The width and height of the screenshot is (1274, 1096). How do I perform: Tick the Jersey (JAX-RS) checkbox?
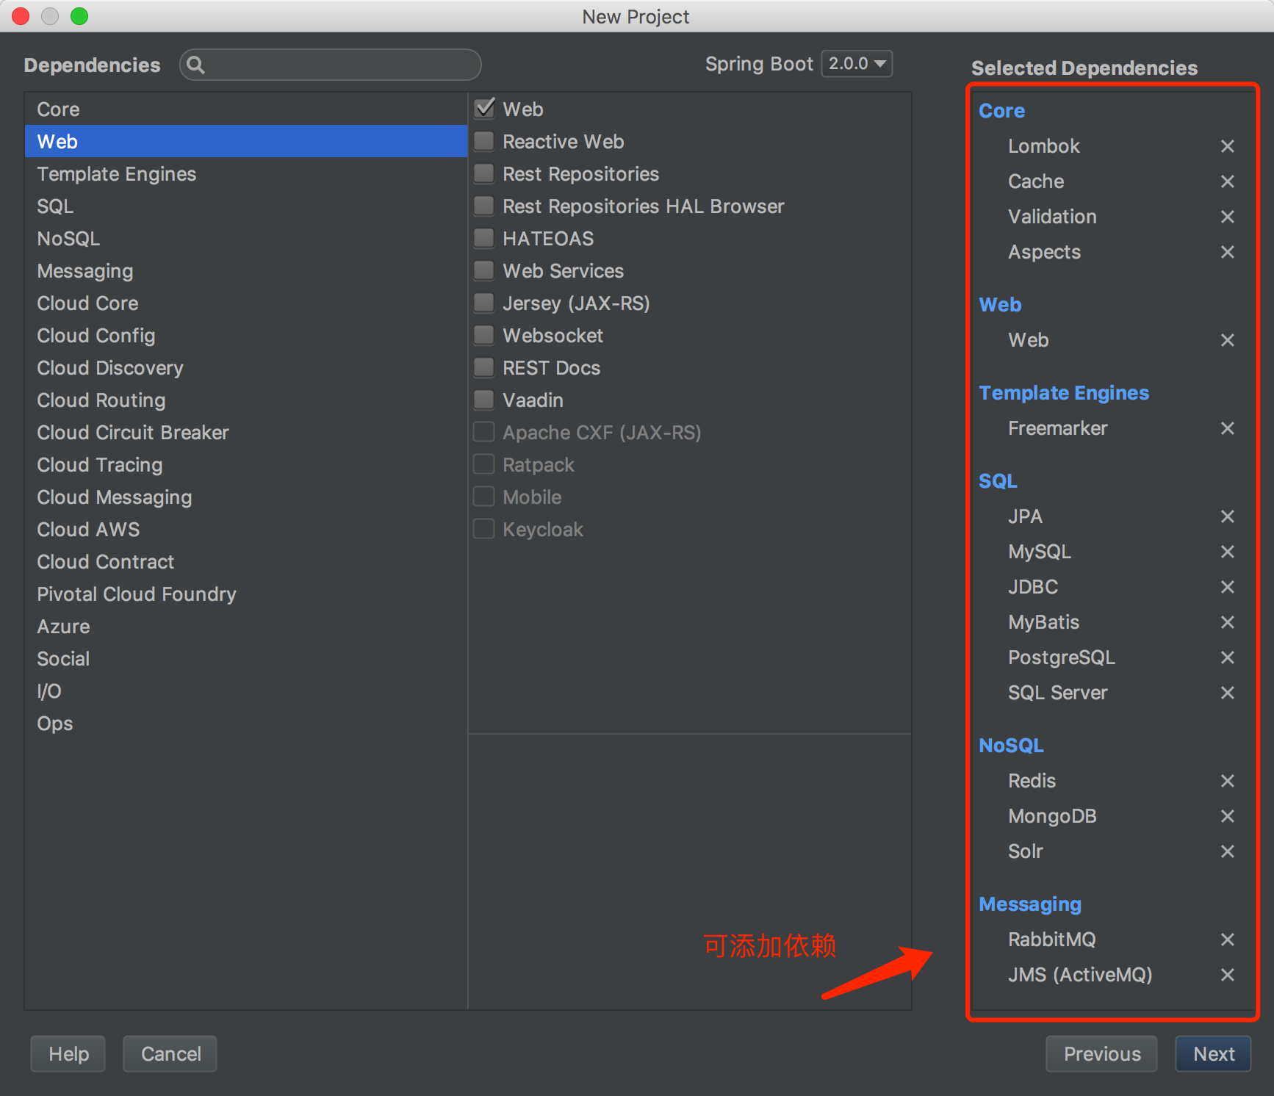484,303
